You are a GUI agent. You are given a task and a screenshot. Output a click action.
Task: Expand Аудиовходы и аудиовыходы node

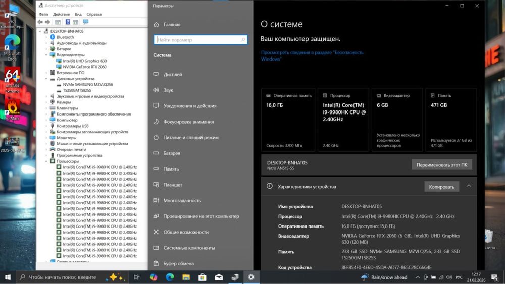pyautogui.click(x=46, y=43)
